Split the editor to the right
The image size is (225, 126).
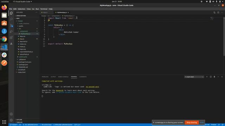click(218, 13)
